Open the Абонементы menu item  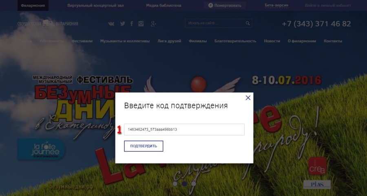[51, 41]
